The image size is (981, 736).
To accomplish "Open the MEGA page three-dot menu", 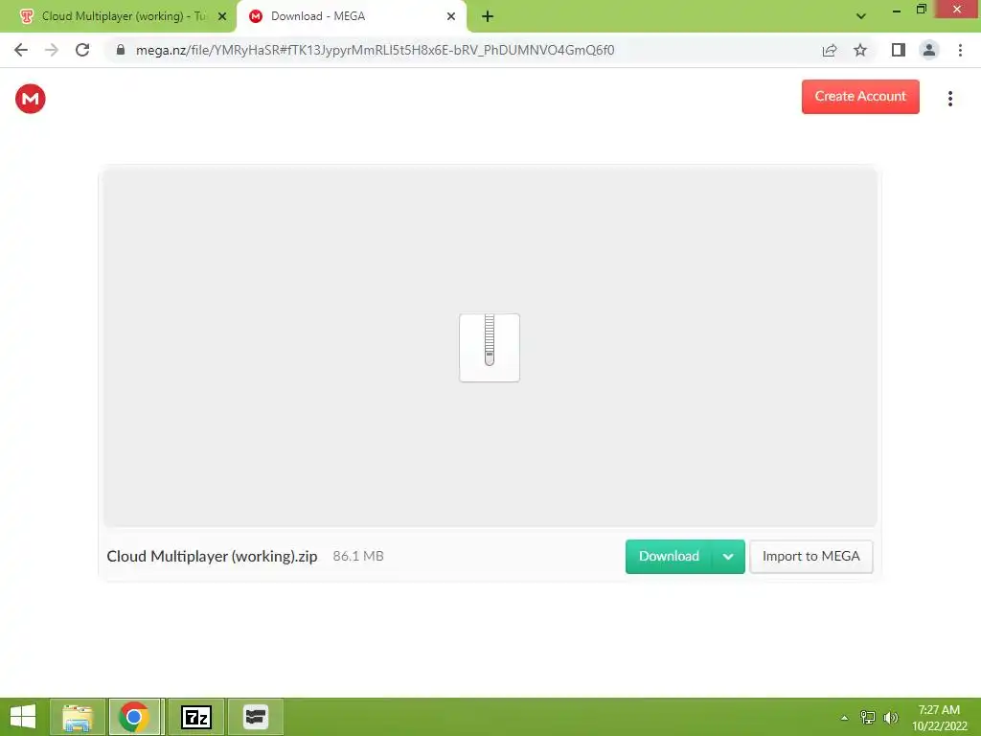I will pos(949,99).
